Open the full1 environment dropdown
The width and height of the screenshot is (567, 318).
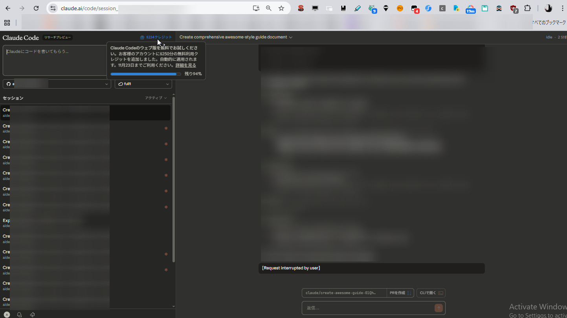(143, 84)
